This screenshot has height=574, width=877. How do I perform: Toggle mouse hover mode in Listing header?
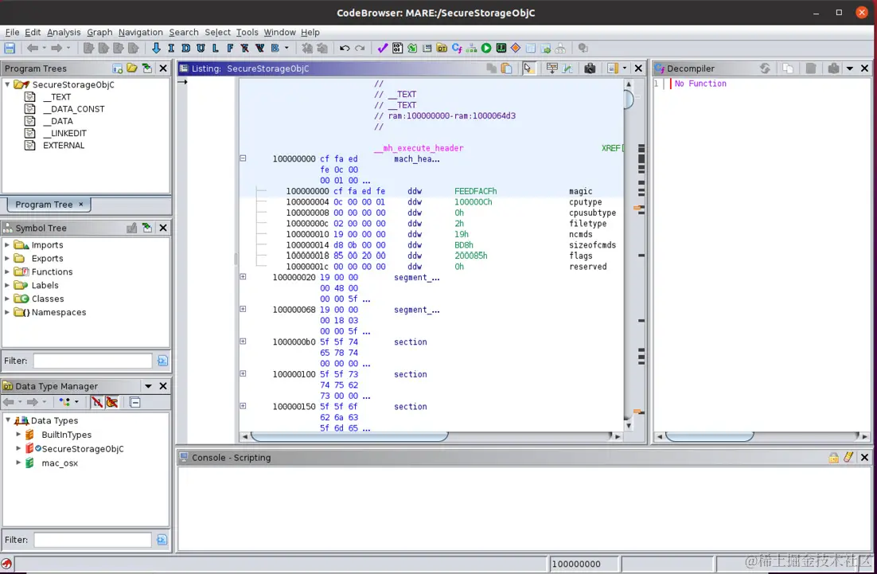point(528,68)
